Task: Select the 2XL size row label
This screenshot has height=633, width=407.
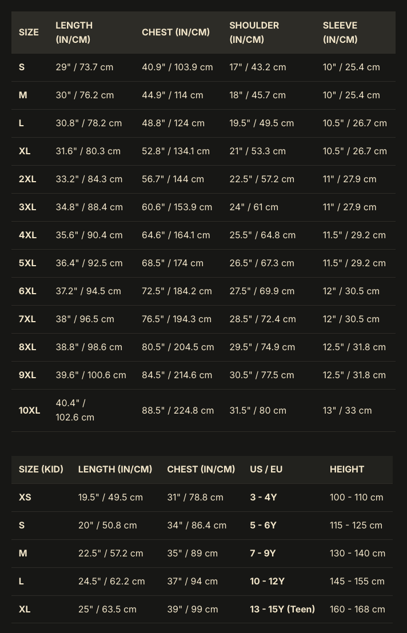Action: click(27, 179)
